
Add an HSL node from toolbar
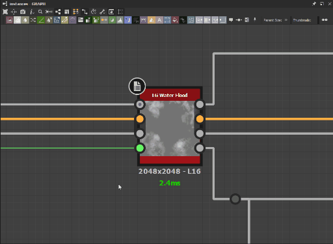[112, 20]
